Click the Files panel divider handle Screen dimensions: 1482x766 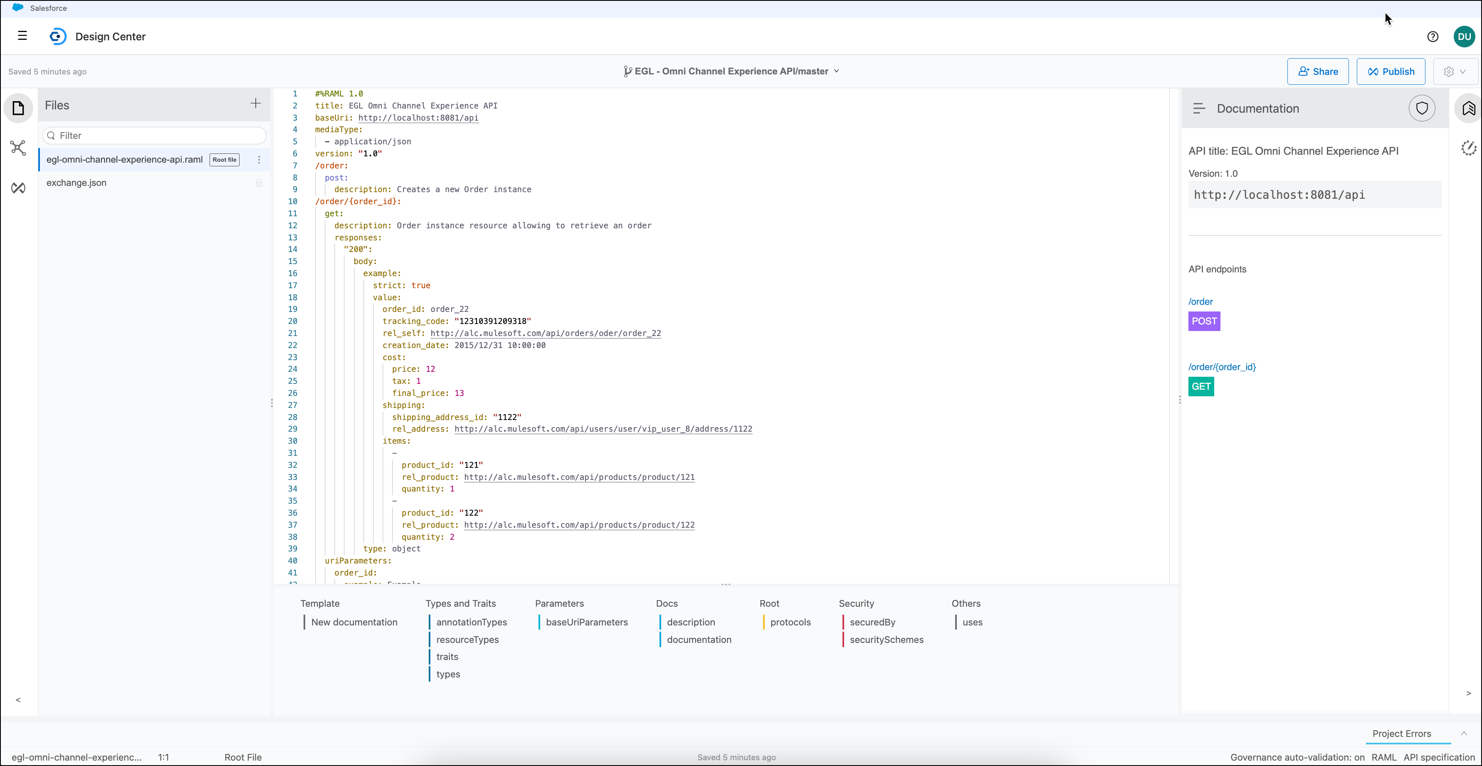click(272, 403)
